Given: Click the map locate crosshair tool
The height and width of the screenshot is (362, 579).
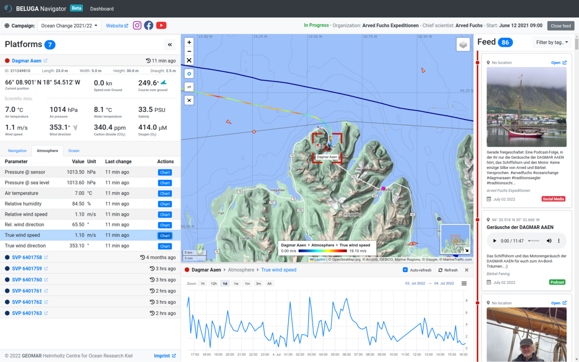Looking at the screenshot, I should (189, 73).
